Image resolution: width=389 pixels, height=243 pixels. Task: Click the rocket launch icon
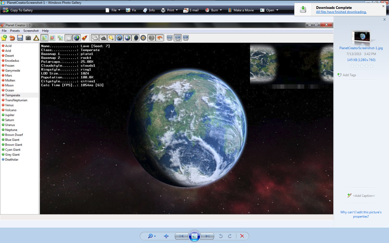point(84,38)
